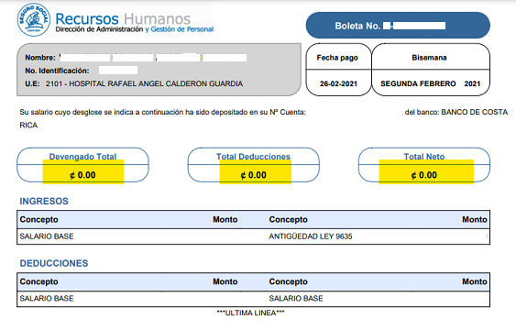The image size is (516, 330).
Task: Click the first Monto header in DEDUCCIONES table
Action: (x=225, y=281)
